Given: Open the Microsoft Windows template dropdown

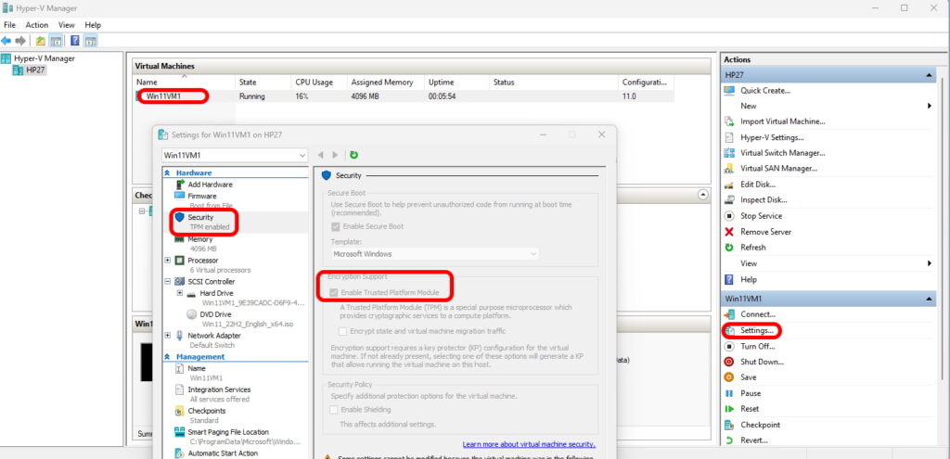Looking at the screenshot, I should (434, 253).
